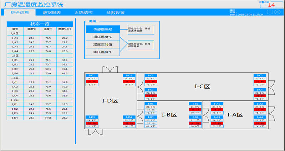Viewport: 285px width, 151px height.
Task: Click the 湿度%RH column header
Action: pyautogui.click(x=65, y=29)
